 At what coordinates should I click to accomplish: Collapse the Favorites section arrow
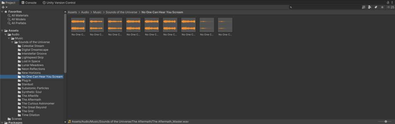pos(2,11)
